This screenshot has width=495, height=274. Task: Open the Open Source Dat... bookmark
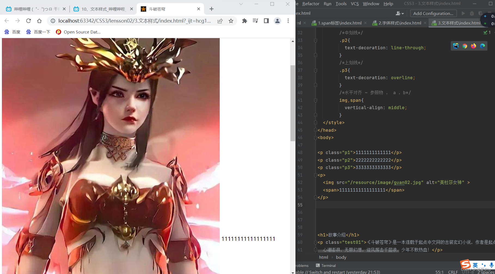point(78,32)
